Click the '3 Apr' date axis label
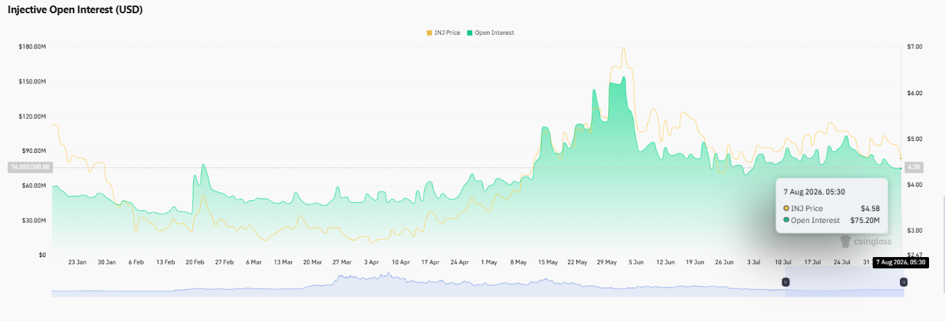 (371, 263)
